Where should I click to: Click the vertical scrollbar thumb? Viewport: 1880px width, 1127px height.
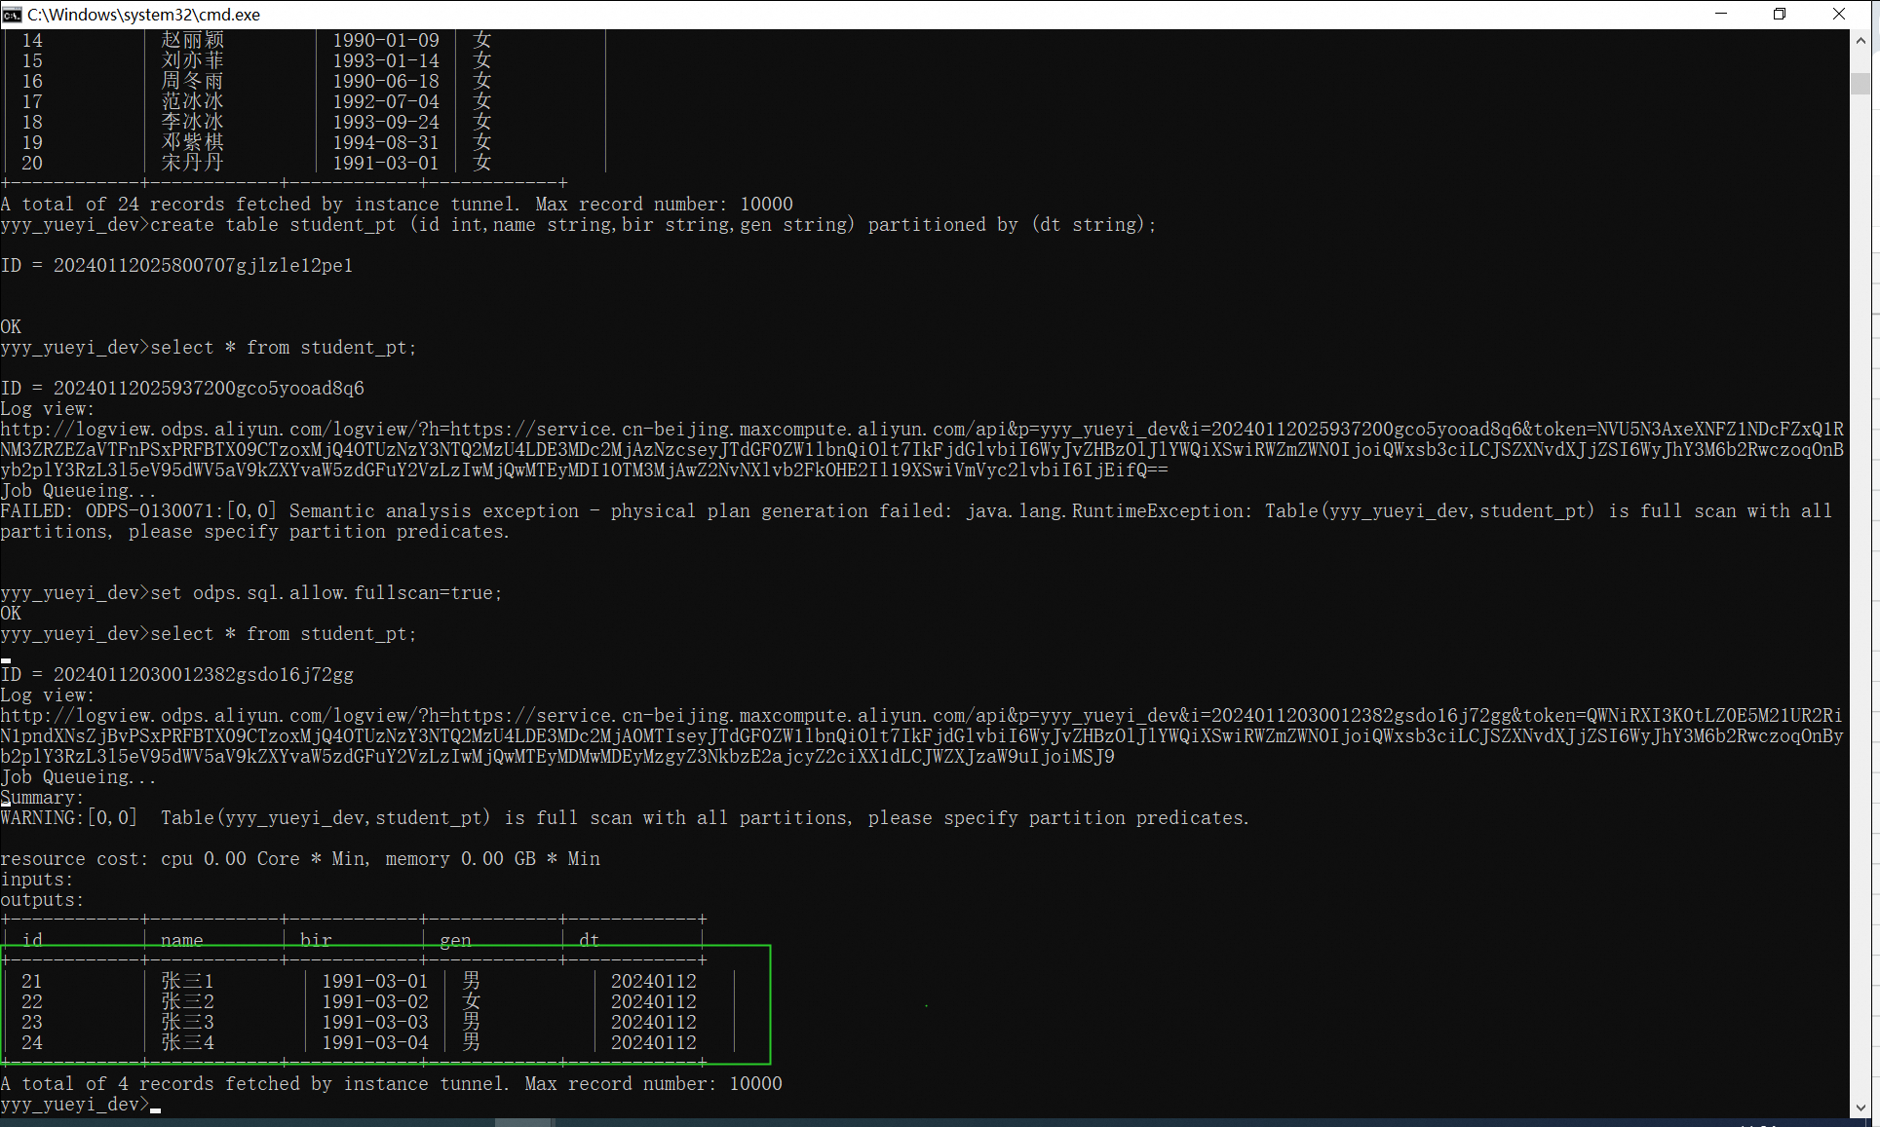coord(1861,84)
